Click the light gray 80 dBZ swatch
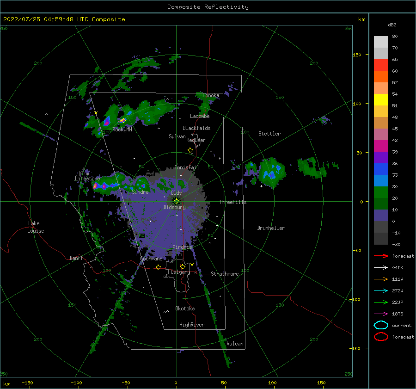Screen dimensions: 416x389 coord(381,42)
